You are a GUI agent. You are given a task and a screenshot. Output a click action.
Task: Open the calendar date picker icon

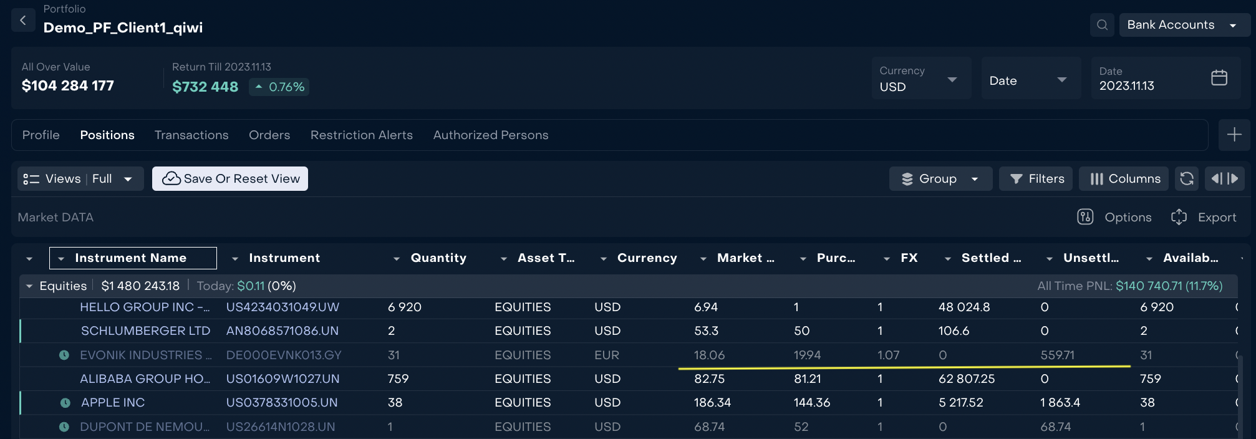tap(1219, 78)
